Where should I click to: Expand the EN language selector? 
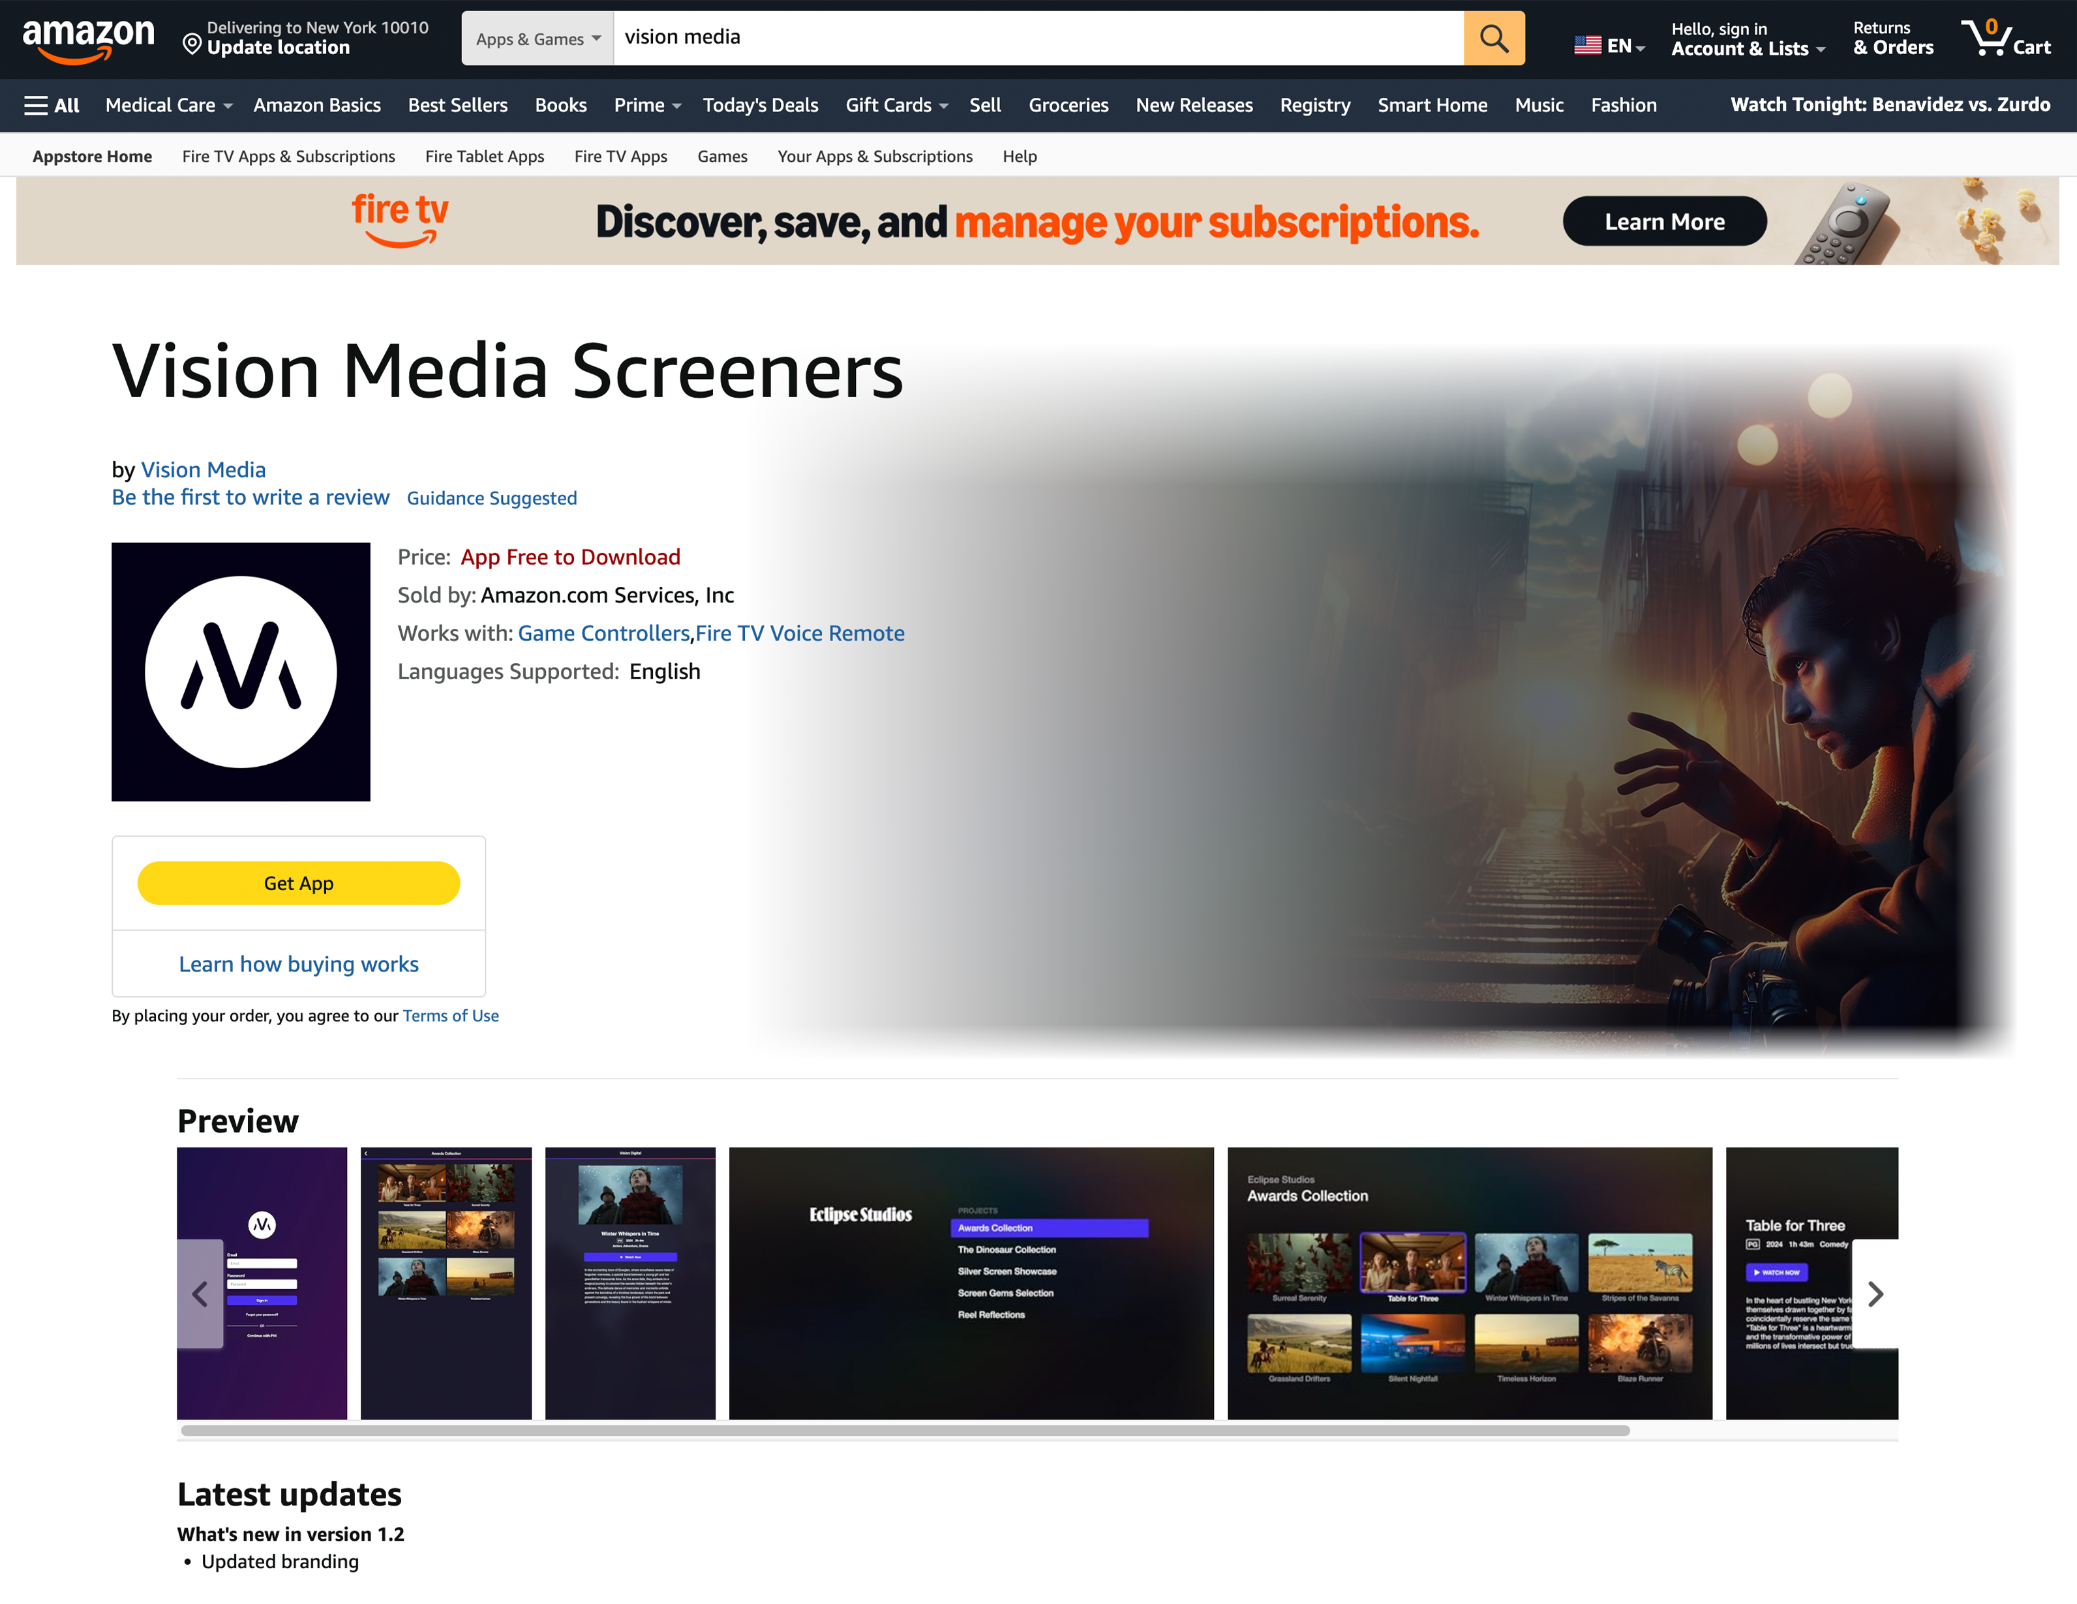click(1610, 45)
